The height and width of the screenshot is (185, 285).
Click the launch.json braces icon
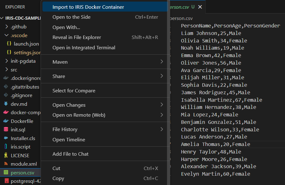[x=9, y=44]
